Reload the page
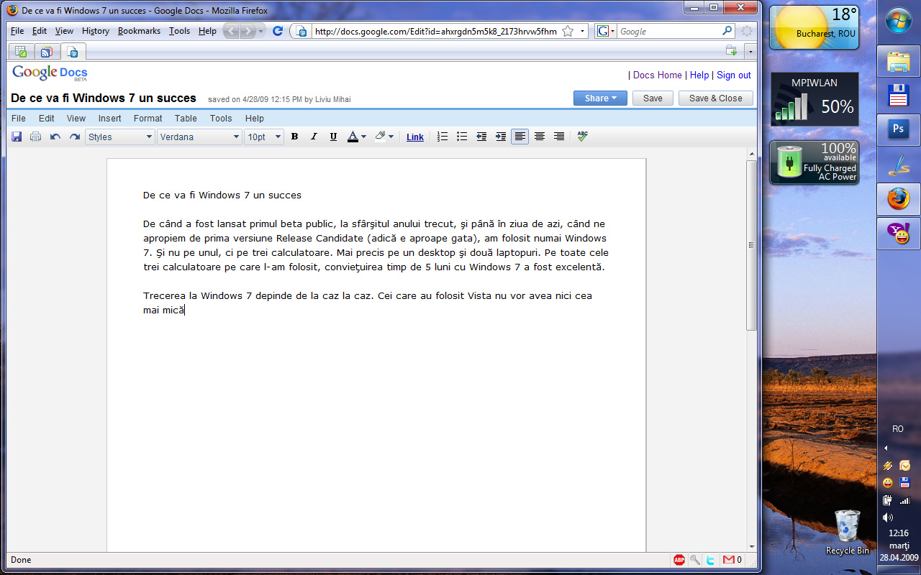921x575 pixels. click(x=277, y=31)
